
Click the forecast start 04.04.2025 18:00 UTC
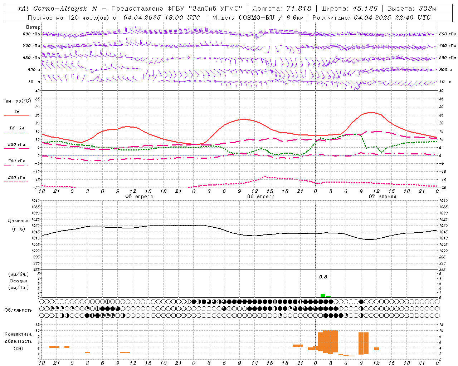(162, 18)
